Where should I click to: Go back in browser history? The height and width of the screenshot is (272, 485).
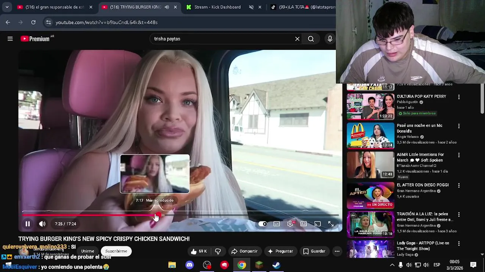coord(8,22)
